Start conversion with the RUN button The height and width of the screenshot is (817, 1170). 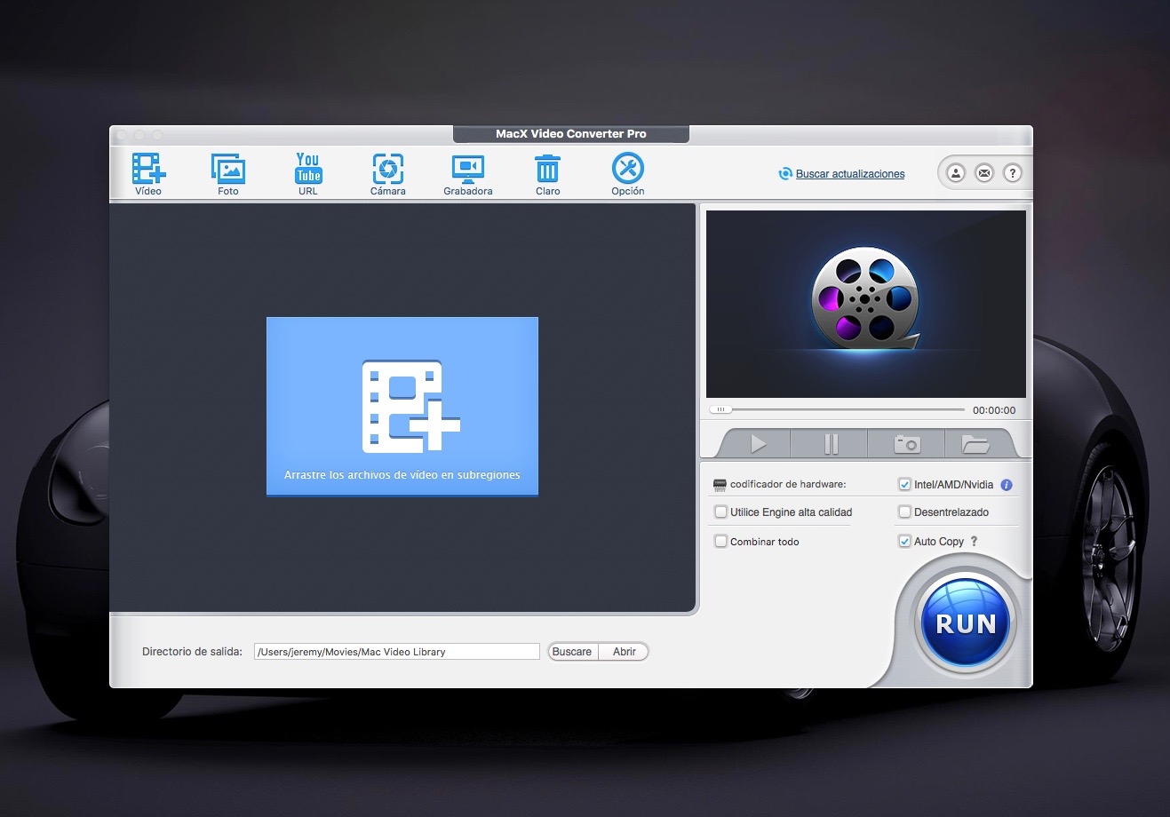pos(966,623)
